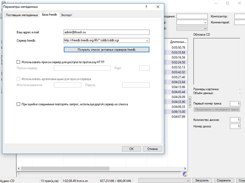Screen dimensions: 245x183
Task: Click Получить список активных серверов freedb
Action: tap(106, 49)
